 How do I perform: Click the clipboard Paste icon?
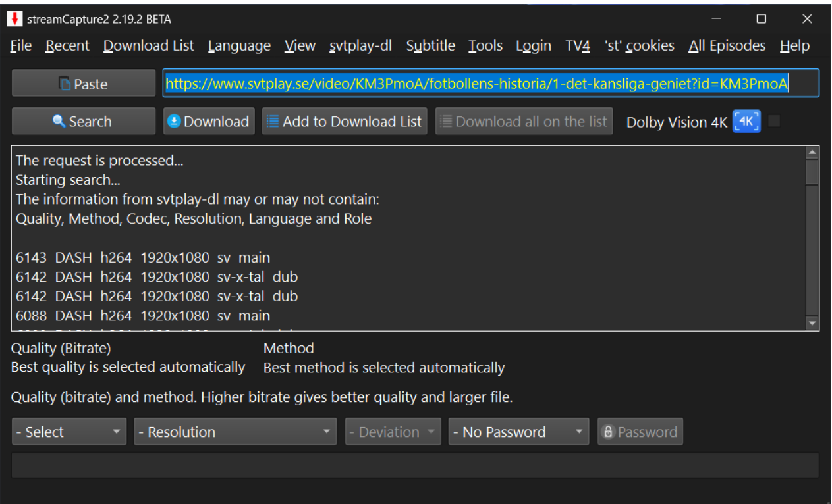(x=65, y=84)
